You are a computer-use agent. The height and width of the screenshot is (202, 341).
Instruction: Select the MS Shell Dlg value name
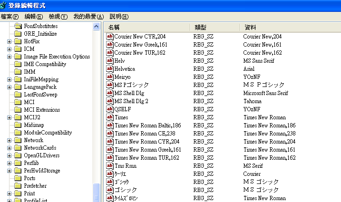(x=129, y=93)
